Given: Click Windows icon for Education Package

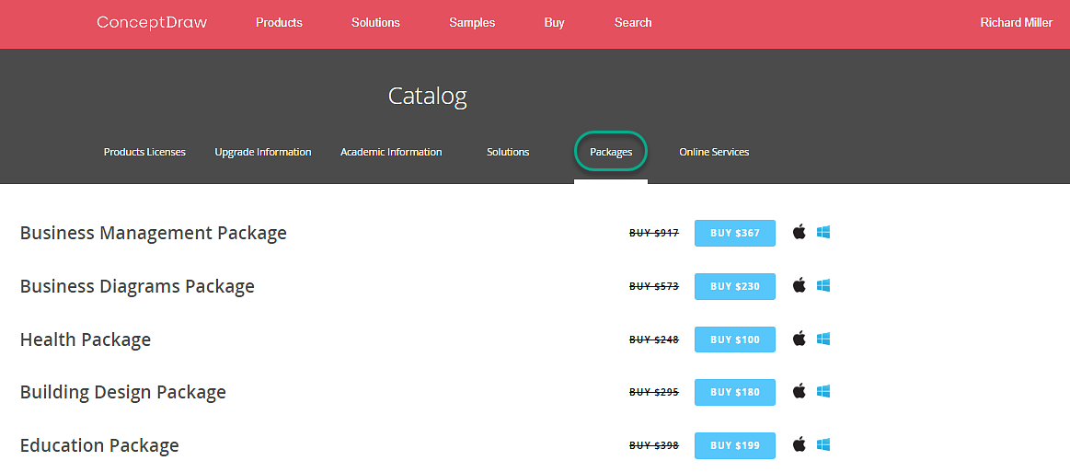Looking at the screenshot, I should [x=823, y=445].
